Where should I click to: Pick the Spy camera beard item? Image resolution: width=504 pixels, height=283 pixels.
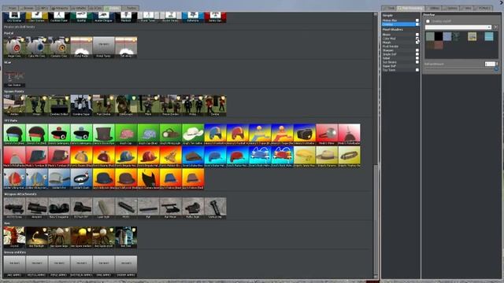tap(149, 179)
